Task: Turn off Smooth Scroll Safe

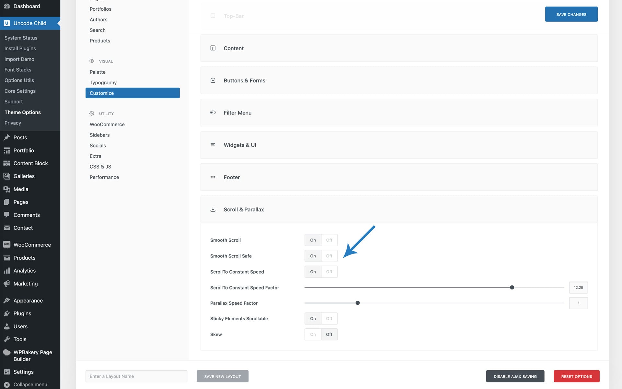Action: pyautogui.click(x=329, y=256)
